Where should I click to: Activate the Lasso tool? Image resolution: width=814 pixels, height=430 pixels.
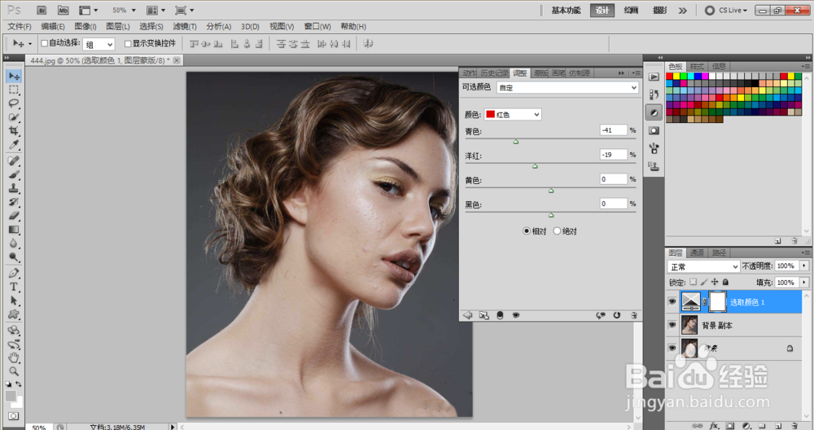pos(14,103)
